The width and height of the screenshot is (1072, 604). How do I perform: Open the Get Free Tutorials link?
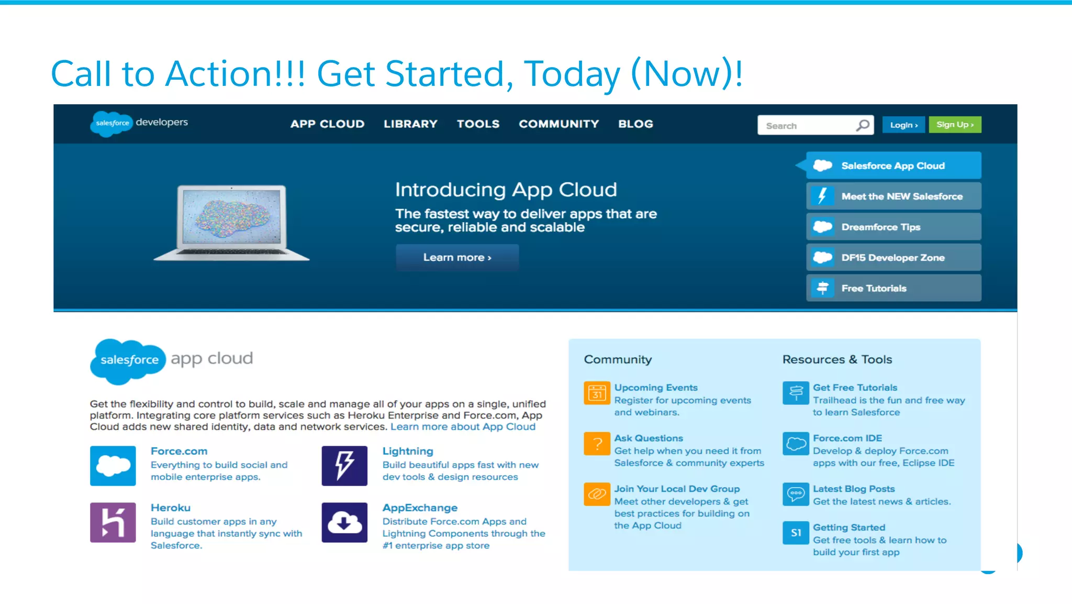(x=855, y=388)
